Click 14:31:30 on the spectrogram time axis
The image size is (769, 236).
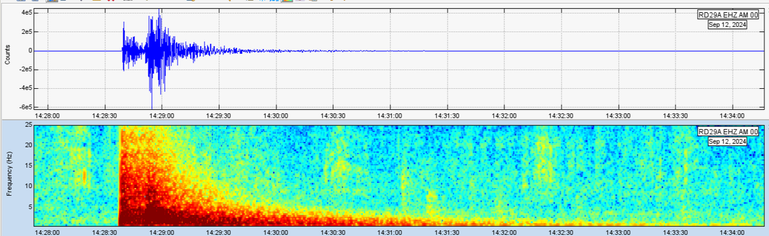(447, 232)
